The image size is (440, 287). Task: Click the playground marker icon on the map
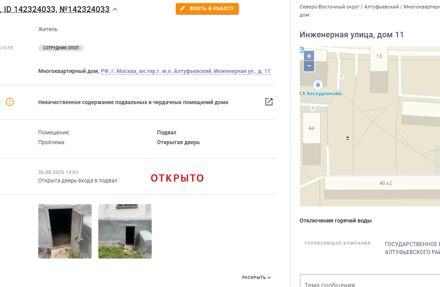(347, 138)
